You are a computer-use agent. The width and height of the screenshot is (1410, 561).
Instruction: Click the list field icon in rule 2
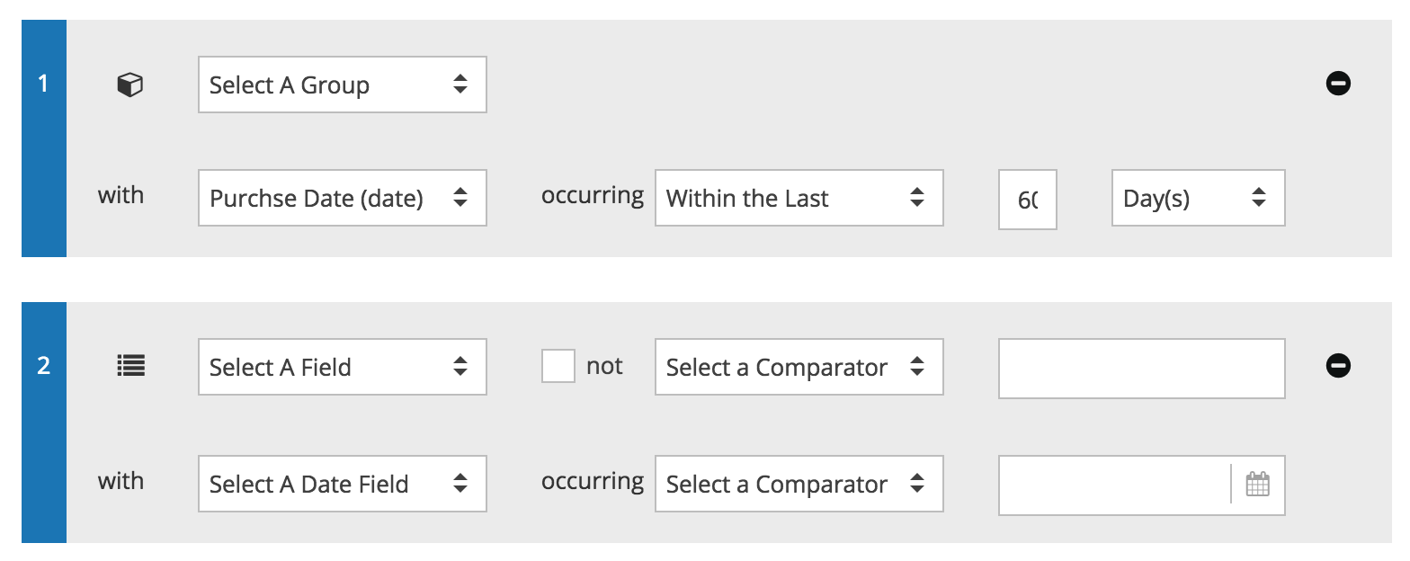(130, 367)
